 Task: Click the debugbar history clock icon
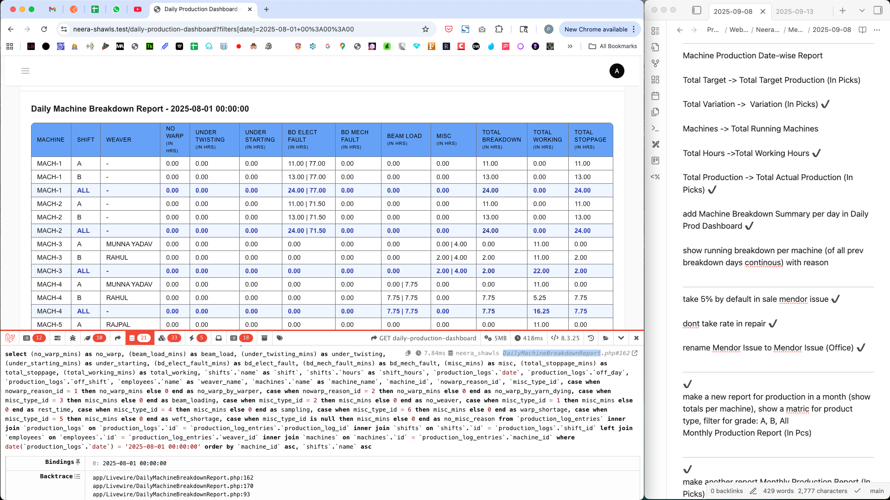coord(591,338)
